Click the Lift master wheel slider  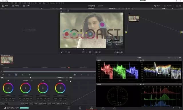pyautogui.click(x=8, y=96)
